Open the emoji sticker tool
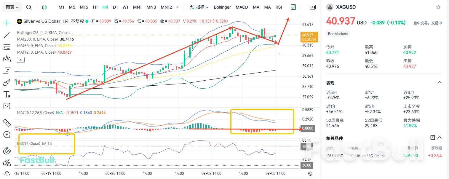This screenshot has width=449, height=179. [7, 106]
